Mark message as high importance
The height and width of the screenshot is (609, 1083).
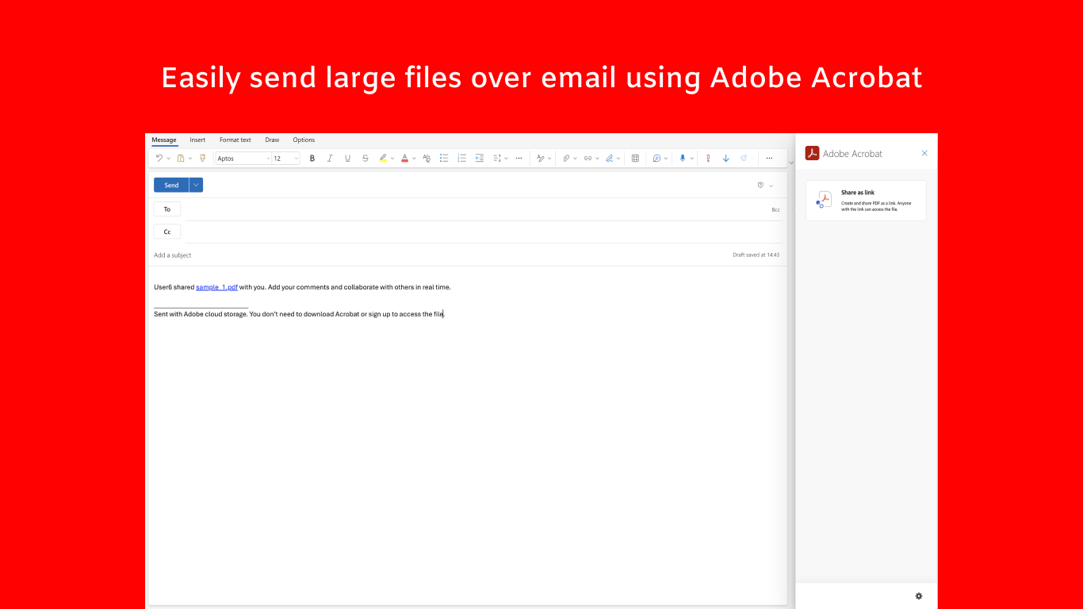[708, 158]
